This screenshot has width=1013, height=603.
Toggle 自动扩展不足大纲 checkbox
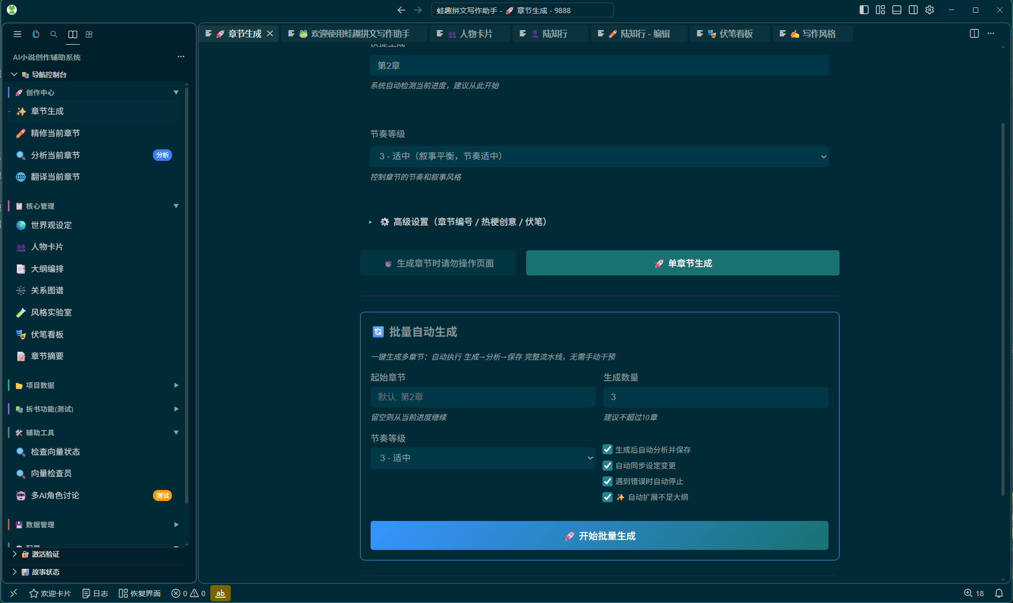coord(607,497)
